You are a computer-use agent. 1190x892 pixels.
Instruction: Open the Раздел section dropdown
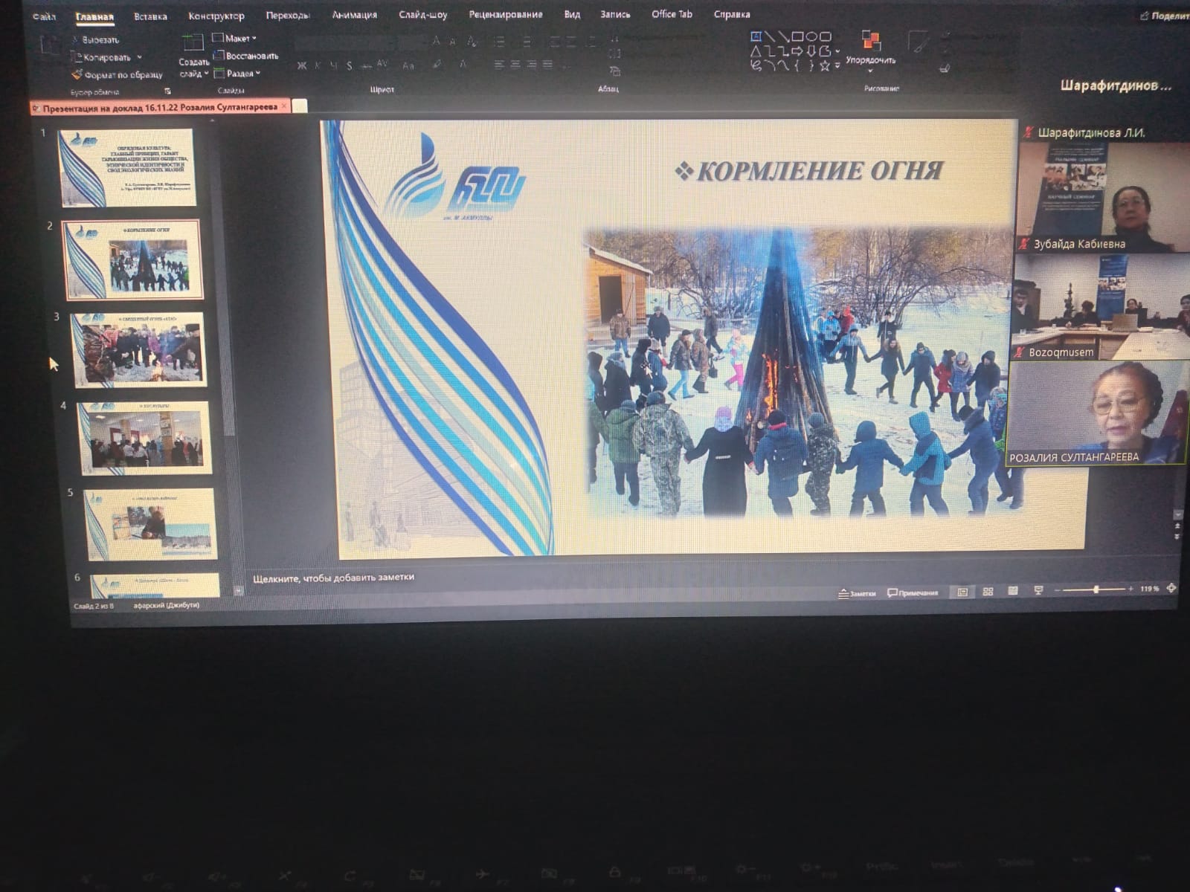[x=238, y=74]
